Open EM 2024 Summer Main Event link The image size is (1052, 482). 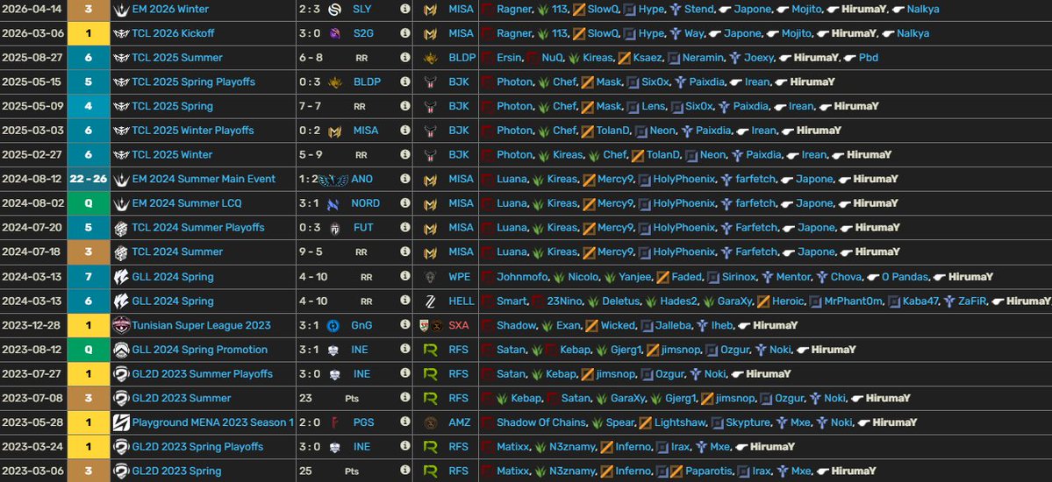204,179
